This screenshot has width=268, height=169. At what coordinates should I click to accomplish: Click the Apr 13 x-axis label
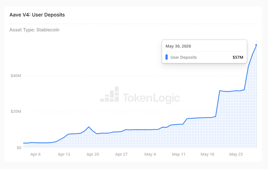coord(64,154)
